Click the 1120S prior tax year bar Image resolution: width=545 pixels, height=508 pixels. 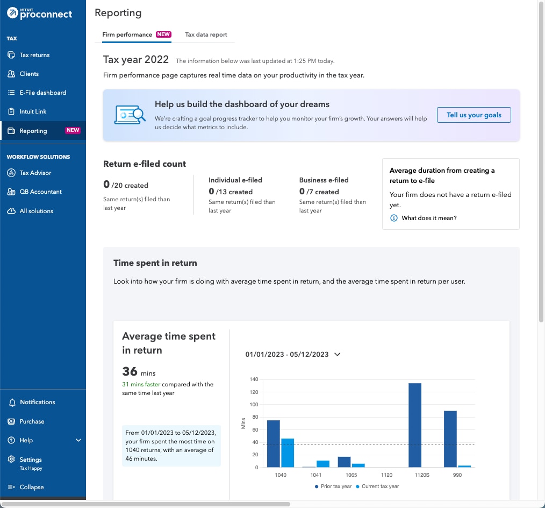coord(415,425)
